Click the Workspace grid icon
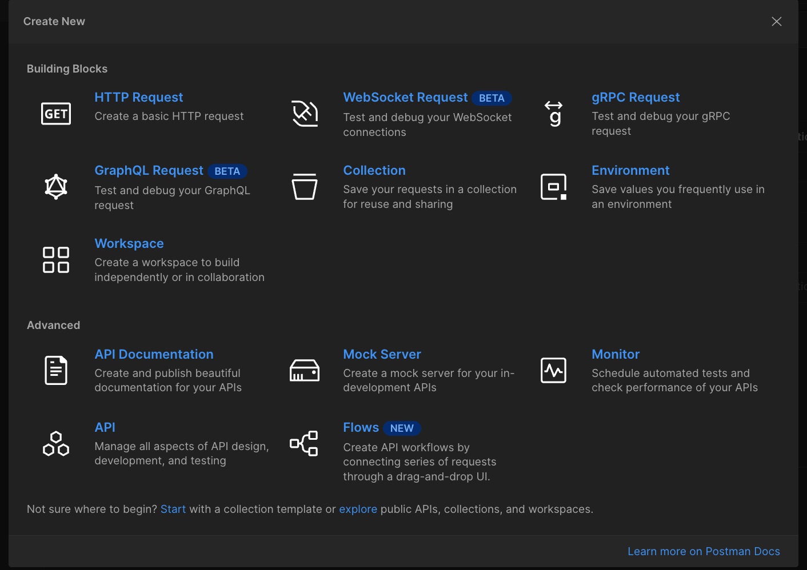Image resolution: width=807 pixels, height=570 pixels. coord(56,260)
